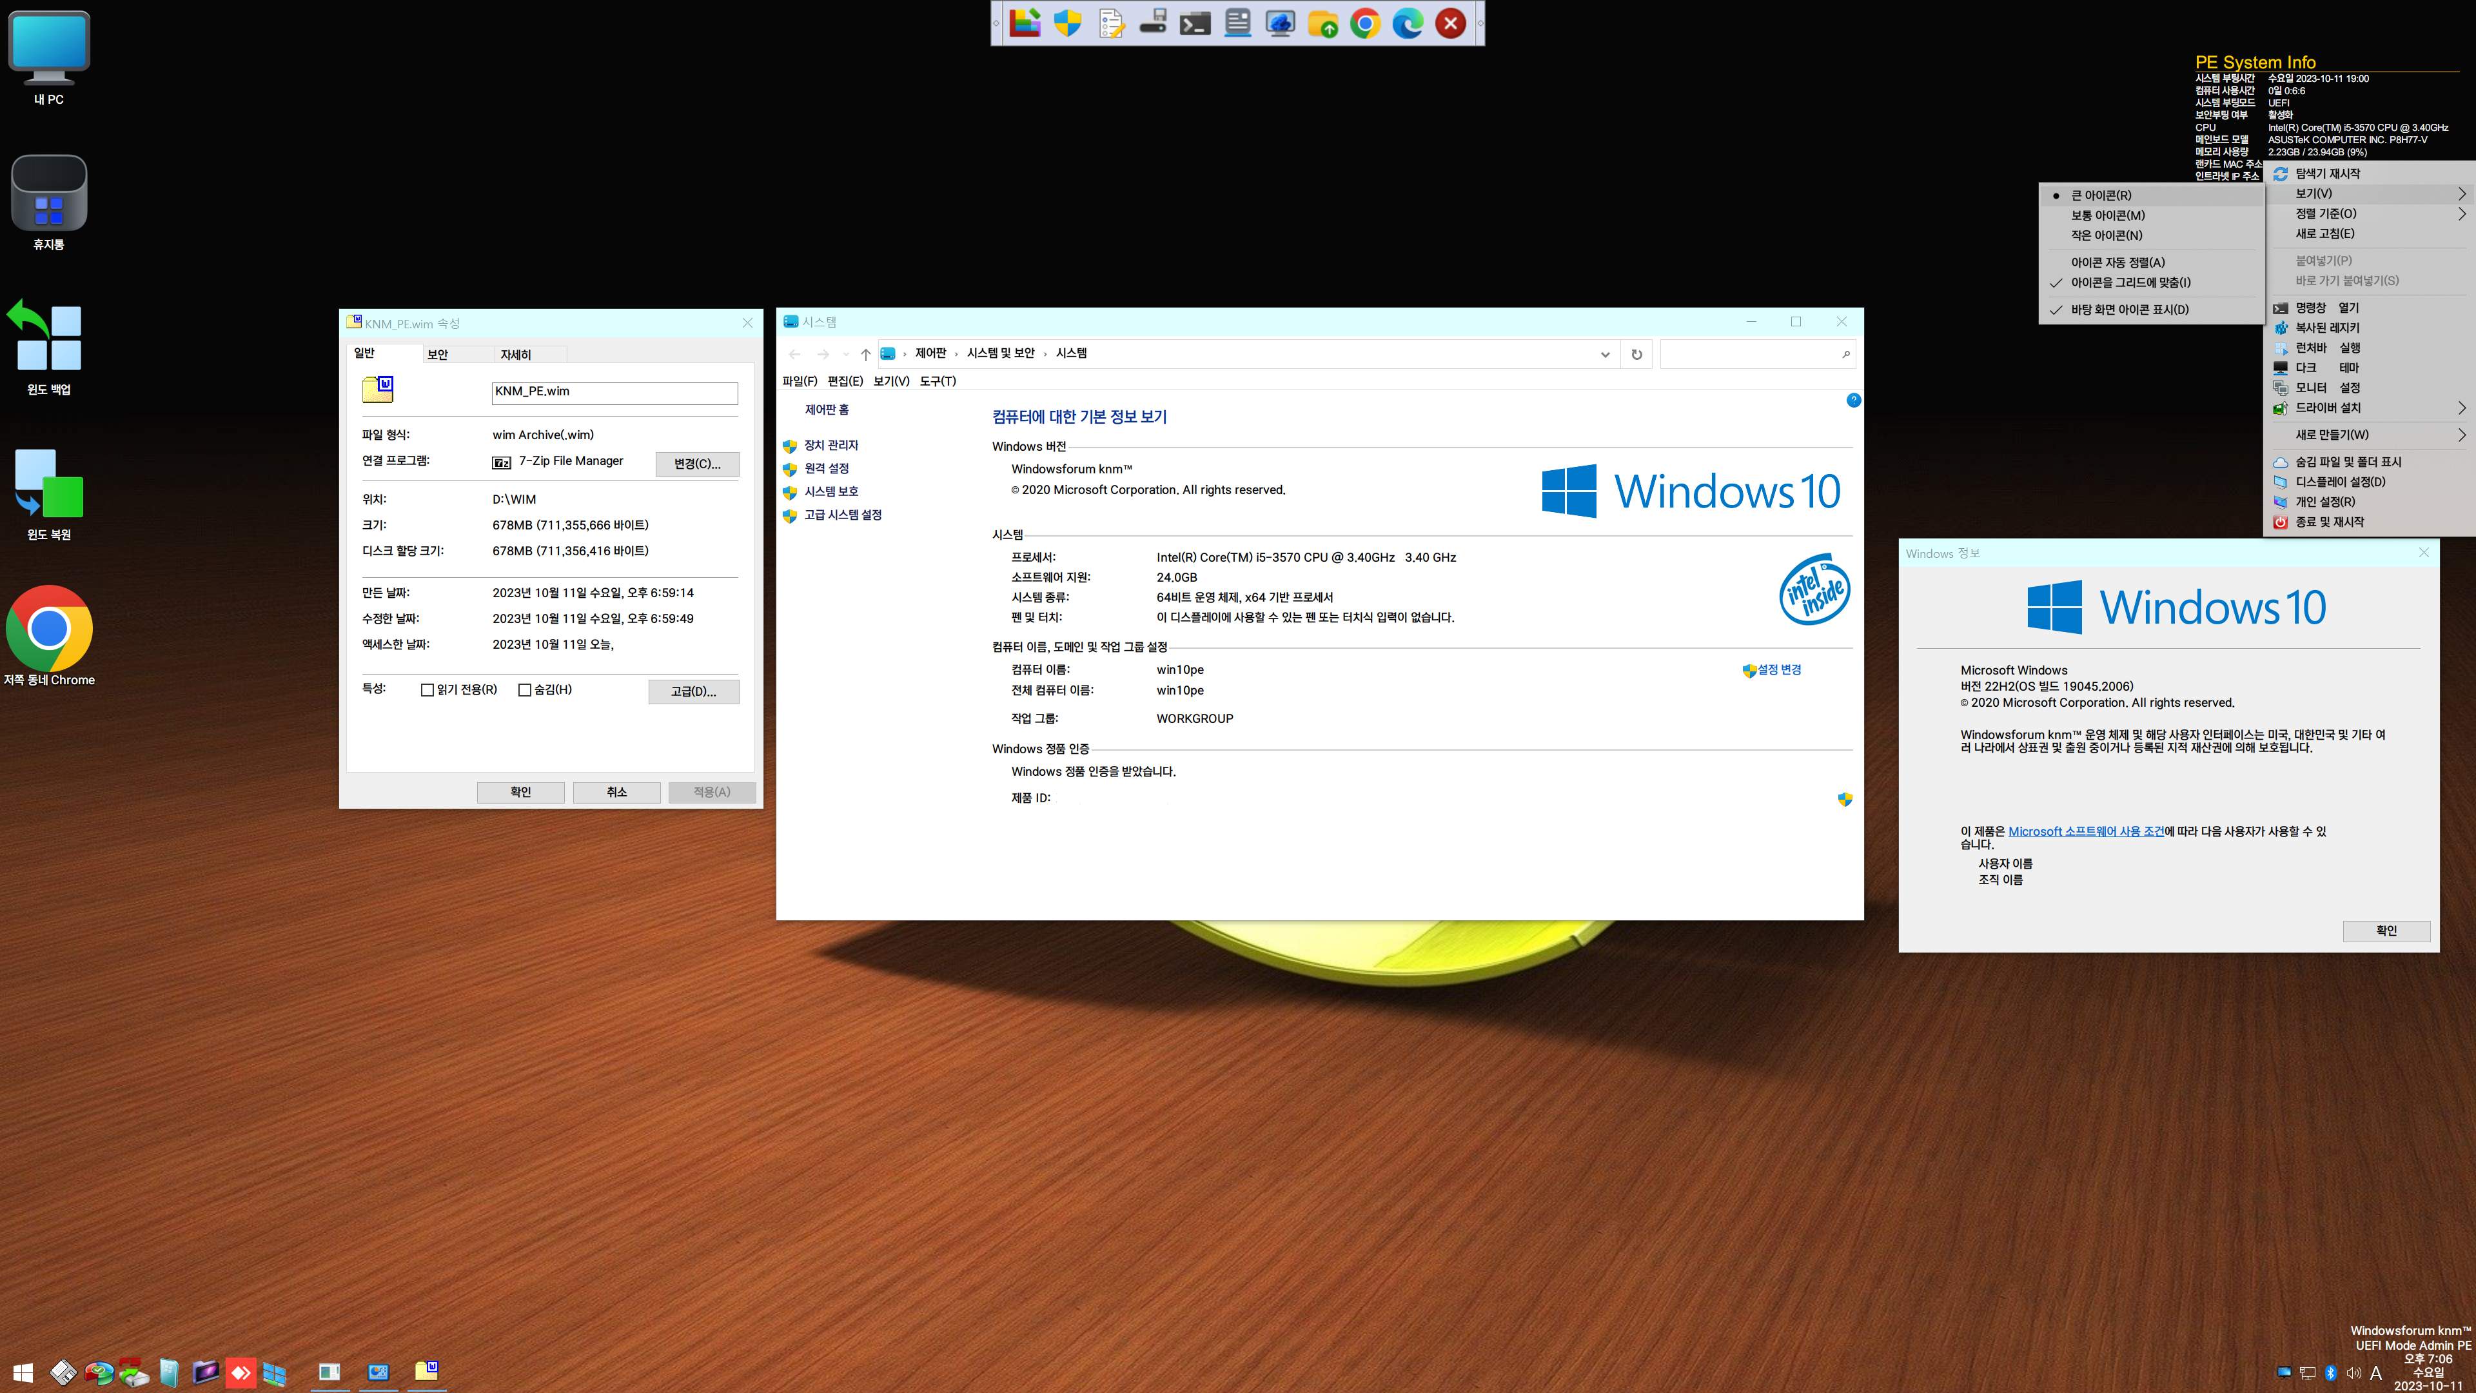Choose Restart Explorer (탐색기 재시작) in context menu
2476x1393 pixels.
2370,173
